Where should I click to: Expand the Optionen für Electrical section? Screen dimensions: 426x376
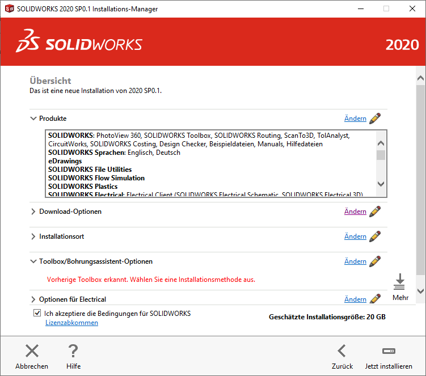pyautogui.click(x=33, y=299)
